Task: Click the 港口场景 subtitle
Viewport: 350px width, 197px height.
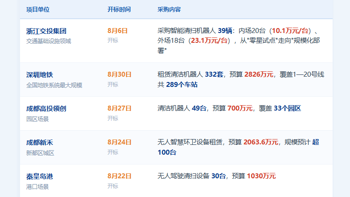Action: click(x=37, y=186)
